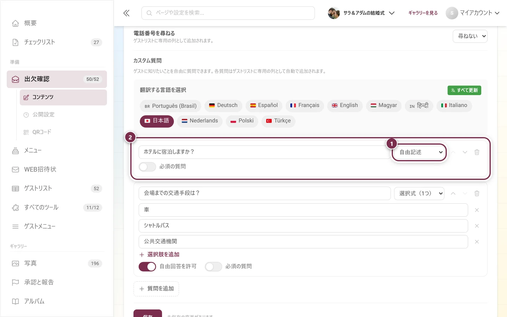Click the 質問を追加 button
This screenshot has height=317, width=507.
[156, 289]
